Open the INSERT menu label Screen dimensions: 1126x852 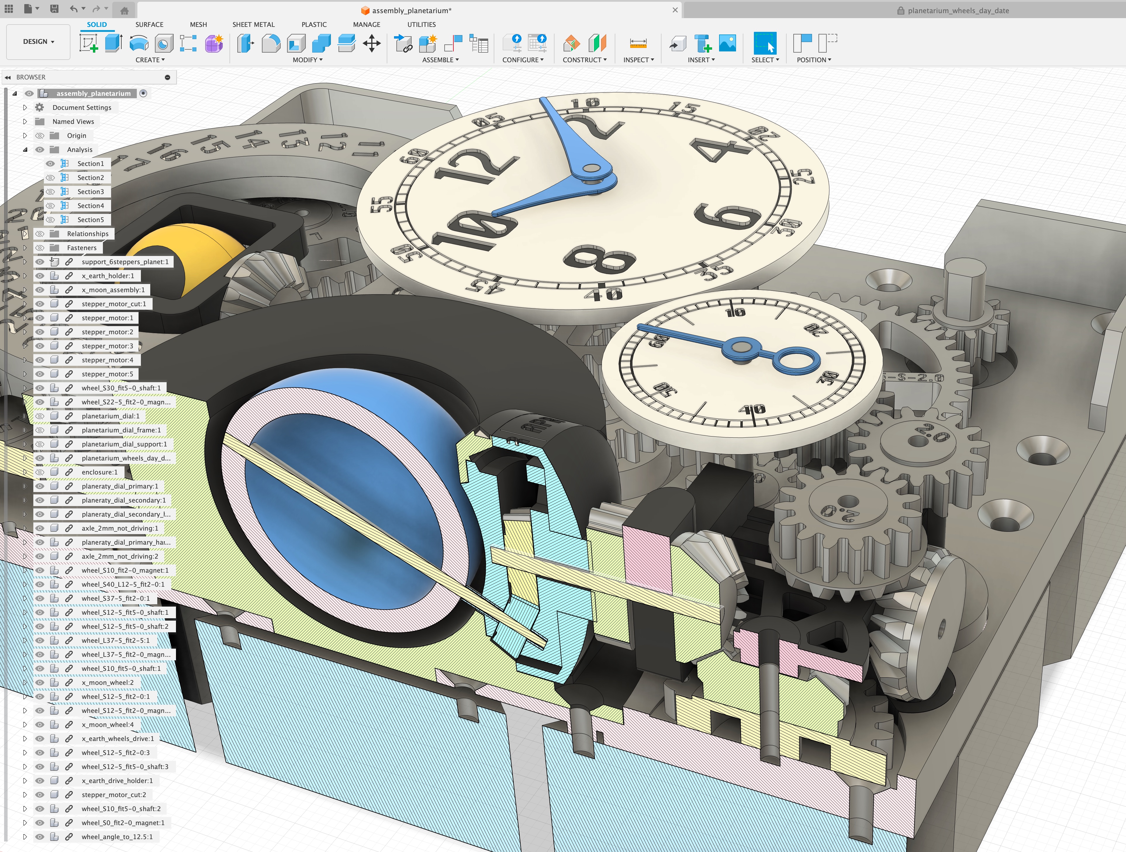click(x=701, y=60)
